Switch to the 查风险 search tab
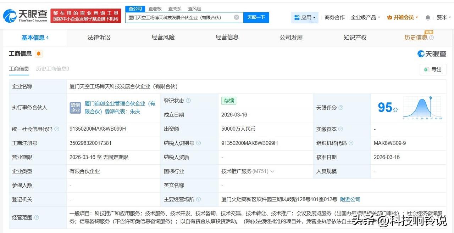The height and width of the screenshot is (233, 454). [194, 8]
